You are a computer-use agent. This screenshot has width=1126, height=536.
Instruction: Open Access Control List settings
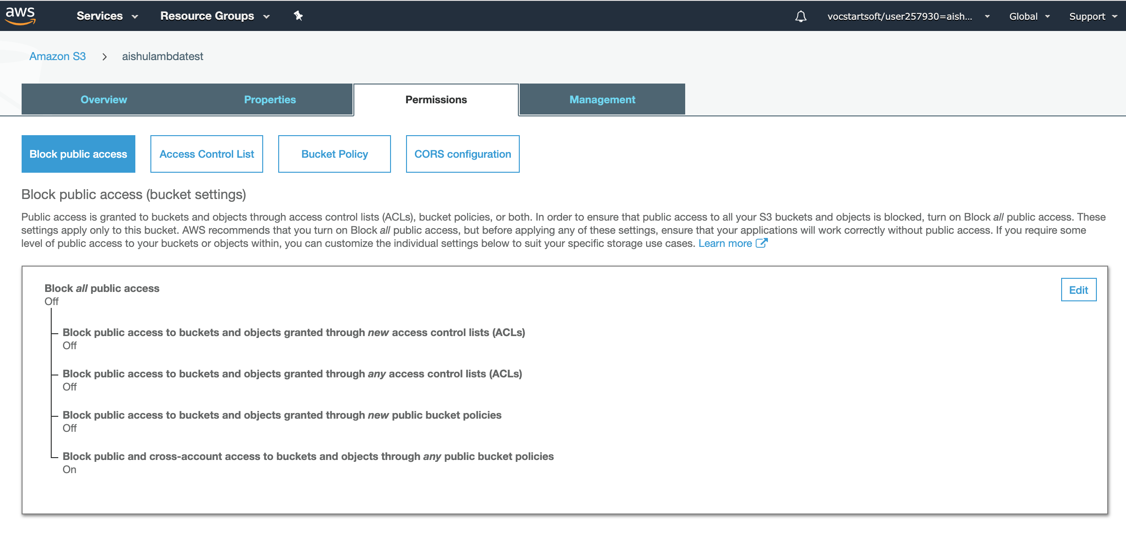tap(207, 154)
